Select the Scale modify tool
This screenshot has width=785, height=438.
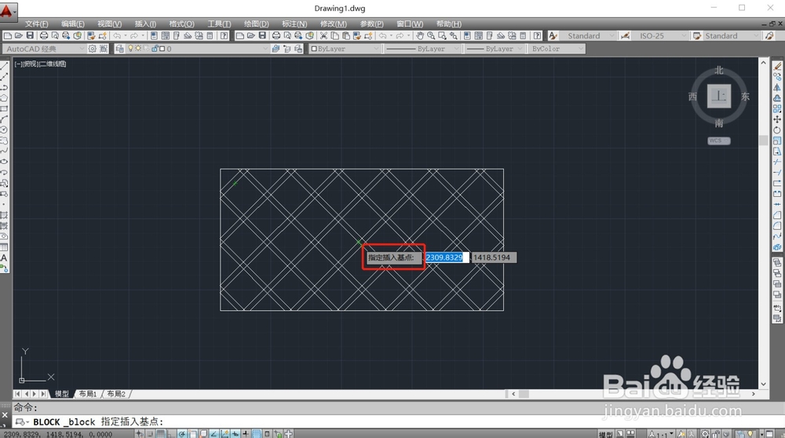coord(777,141)
